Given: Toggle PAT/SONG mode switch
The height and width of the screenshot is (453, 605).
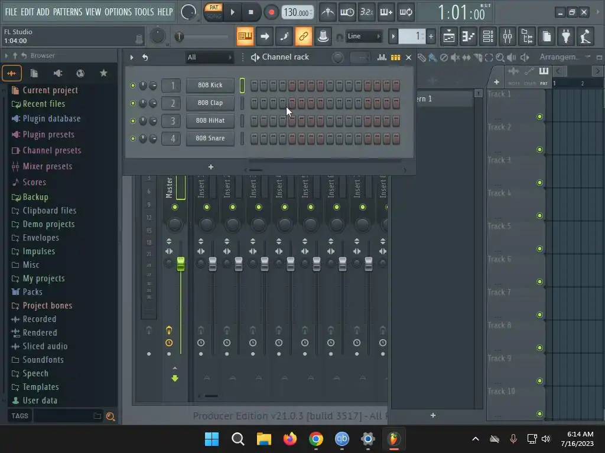Looking at the screenshot, I should [x=213, y=12].
